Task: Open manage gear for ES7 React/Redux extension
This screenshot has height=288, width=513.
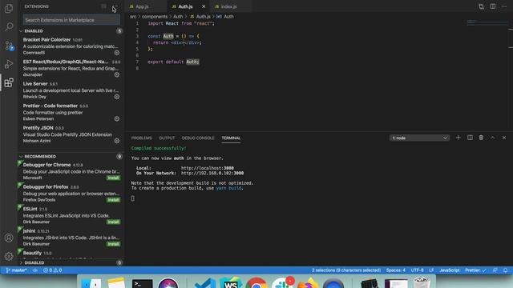Action: [x=117, y=74]
